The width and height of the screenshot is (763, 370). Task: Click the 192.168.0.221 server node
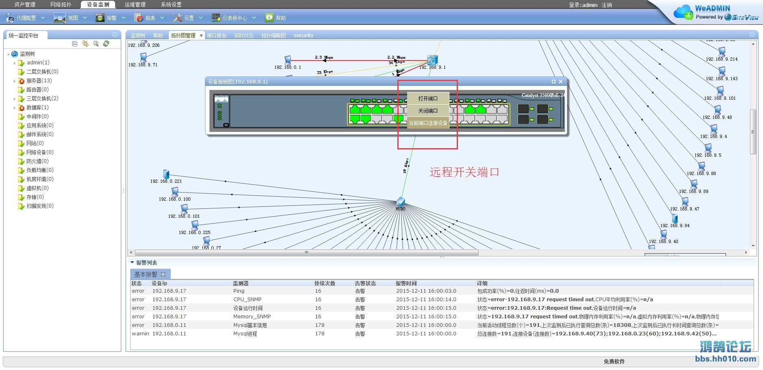coord(166,174)
